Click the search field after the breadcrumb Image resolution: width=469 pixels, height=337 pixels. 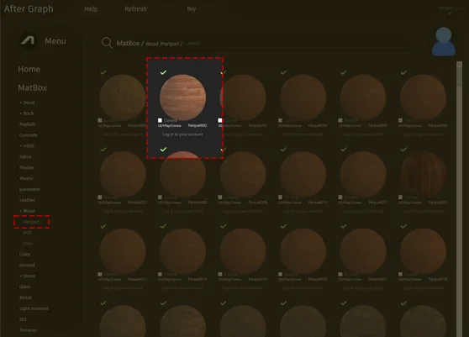tap(299, 44)
